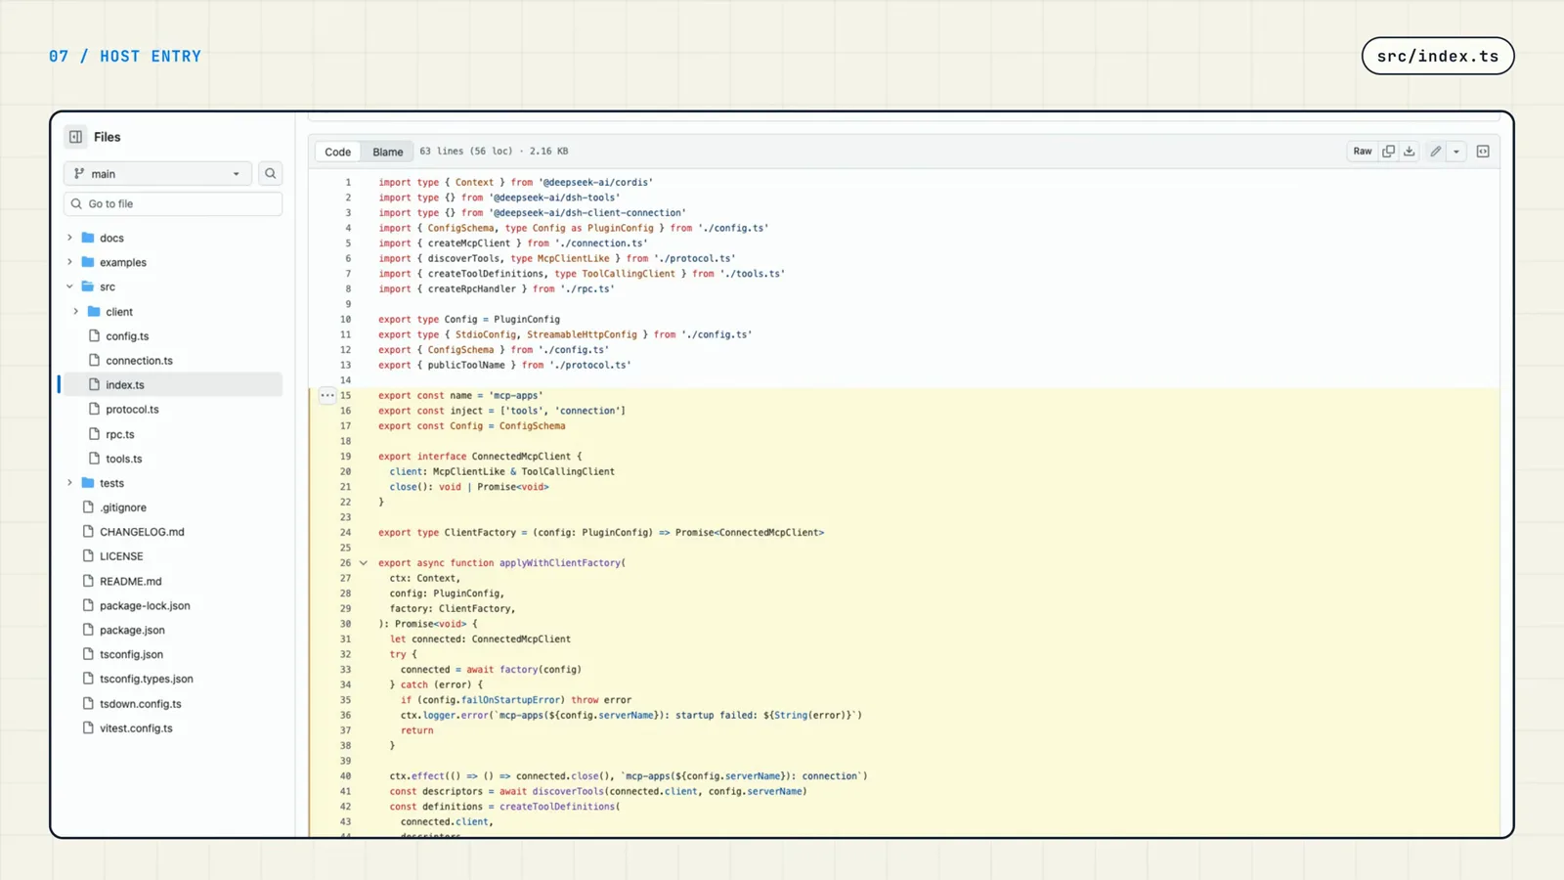Copy raw file contents icon

tap(1388, 152)
